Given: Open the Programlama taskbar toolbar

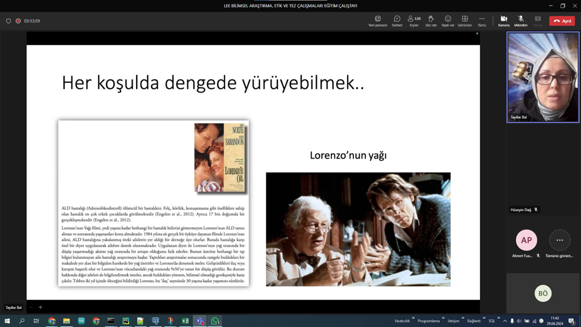Looking at the screenshot, I should (x=428, y=321).
